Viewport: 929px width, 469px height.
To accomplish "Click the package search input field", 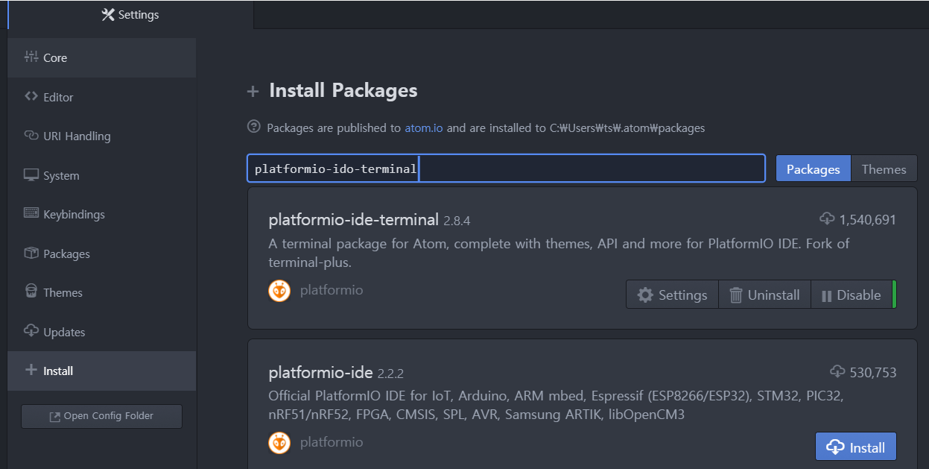I will pos(589,169).
